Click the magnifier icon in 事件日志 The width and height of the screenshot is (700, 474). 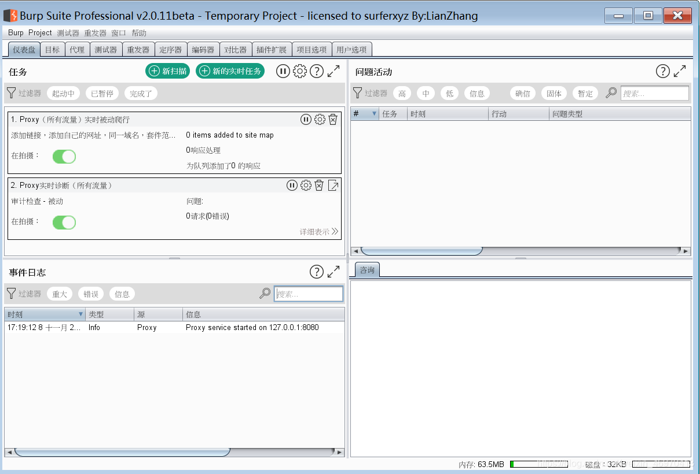(265, 294)
